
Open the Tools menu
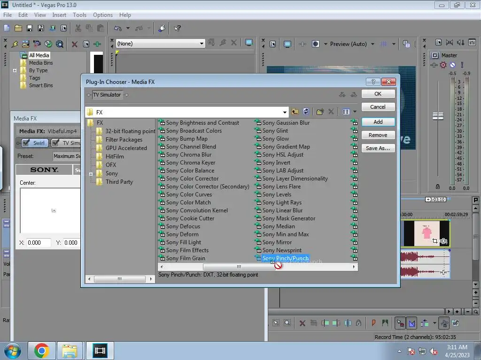pos(79,15)
